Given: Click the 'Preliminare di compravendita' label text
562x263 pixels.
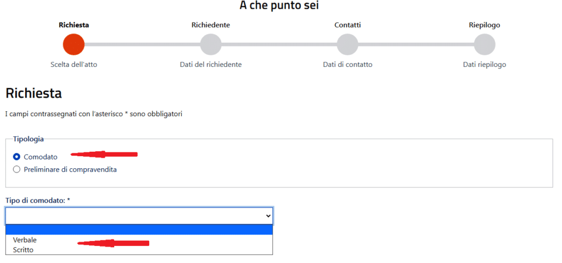Looking at the screenshot, I should 70,169.
